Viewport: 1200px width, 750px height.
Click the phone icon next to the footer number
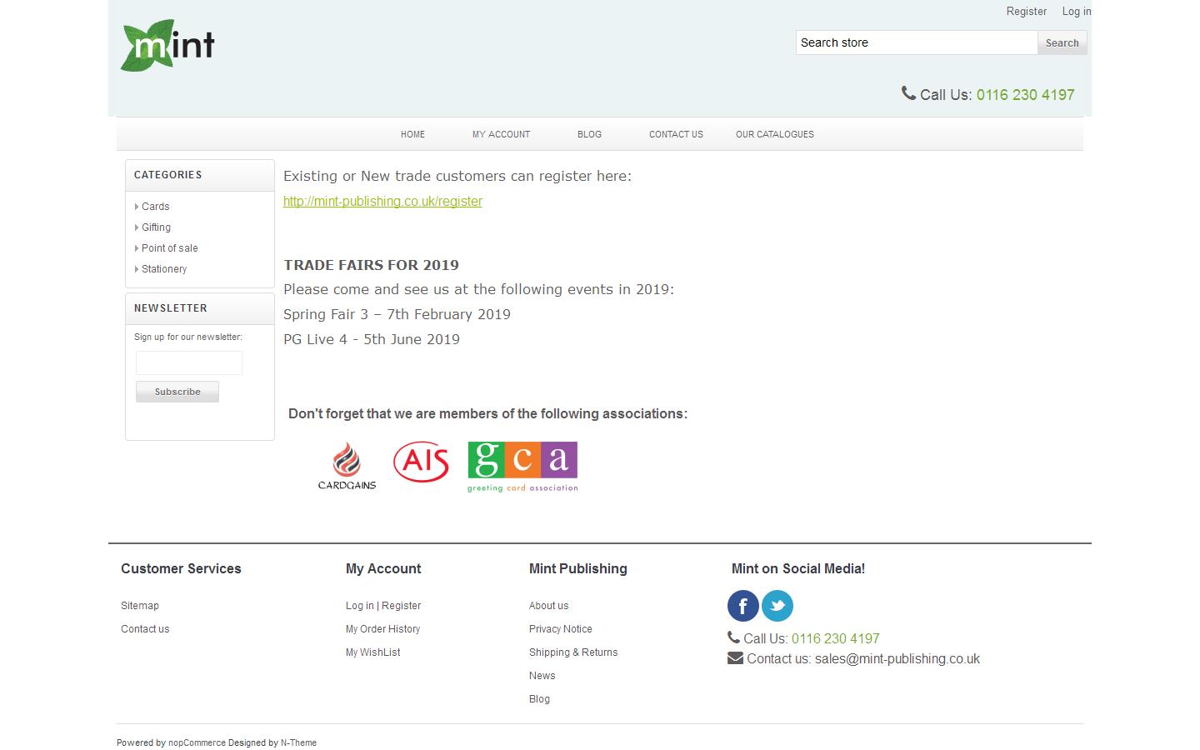click(x=733, y=637)
